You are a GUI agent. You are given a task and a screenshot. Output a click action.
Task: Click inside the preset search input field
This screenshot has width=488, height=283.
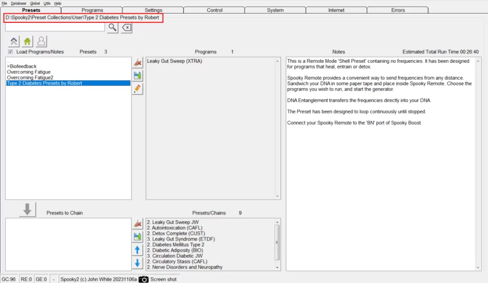click(x=55, y=28)
